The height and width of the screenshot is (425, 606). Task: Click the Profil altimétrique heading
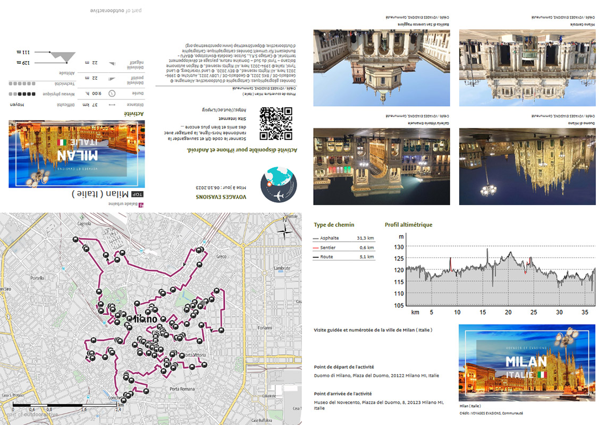click(x=408, y=225)
